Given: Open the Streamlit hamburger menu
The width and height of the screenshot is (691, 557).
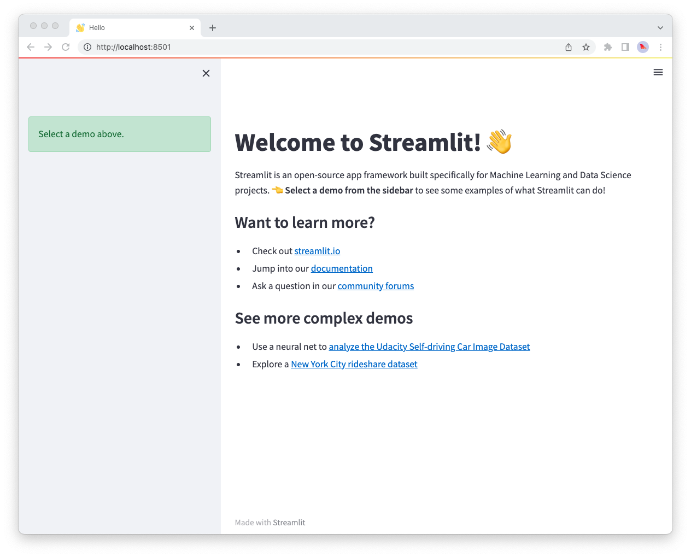Looking at the screenshot, I should click(658, 72).
